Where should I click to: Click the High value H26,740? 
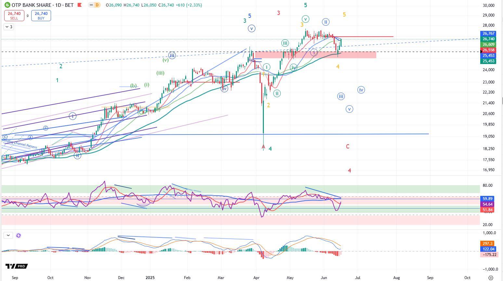pos(132,5)
